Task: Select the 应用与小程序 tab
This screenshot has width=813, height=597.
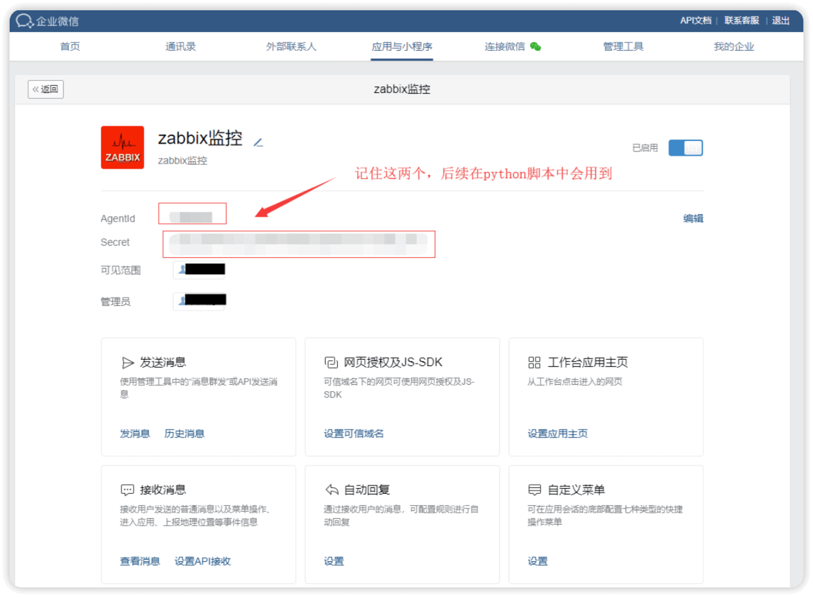Action: pos(402,47)
